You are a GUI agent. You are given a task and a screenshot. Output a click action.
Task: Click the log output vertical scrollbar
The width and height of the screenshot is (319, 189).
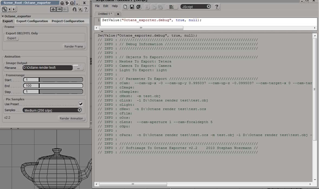click(315, 89)
